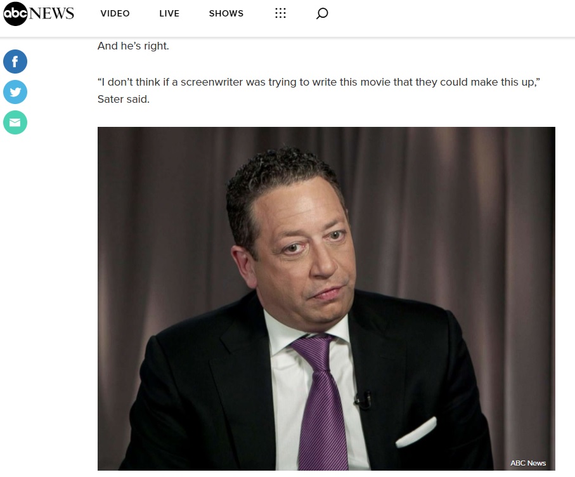Click the ABC News photo credit

[528, 463]
